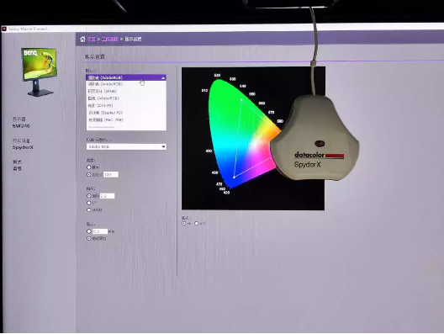Screen dimensions: 444x334
Task: Choose the sRGB preset from the list
Action: (x=126, y=91)
